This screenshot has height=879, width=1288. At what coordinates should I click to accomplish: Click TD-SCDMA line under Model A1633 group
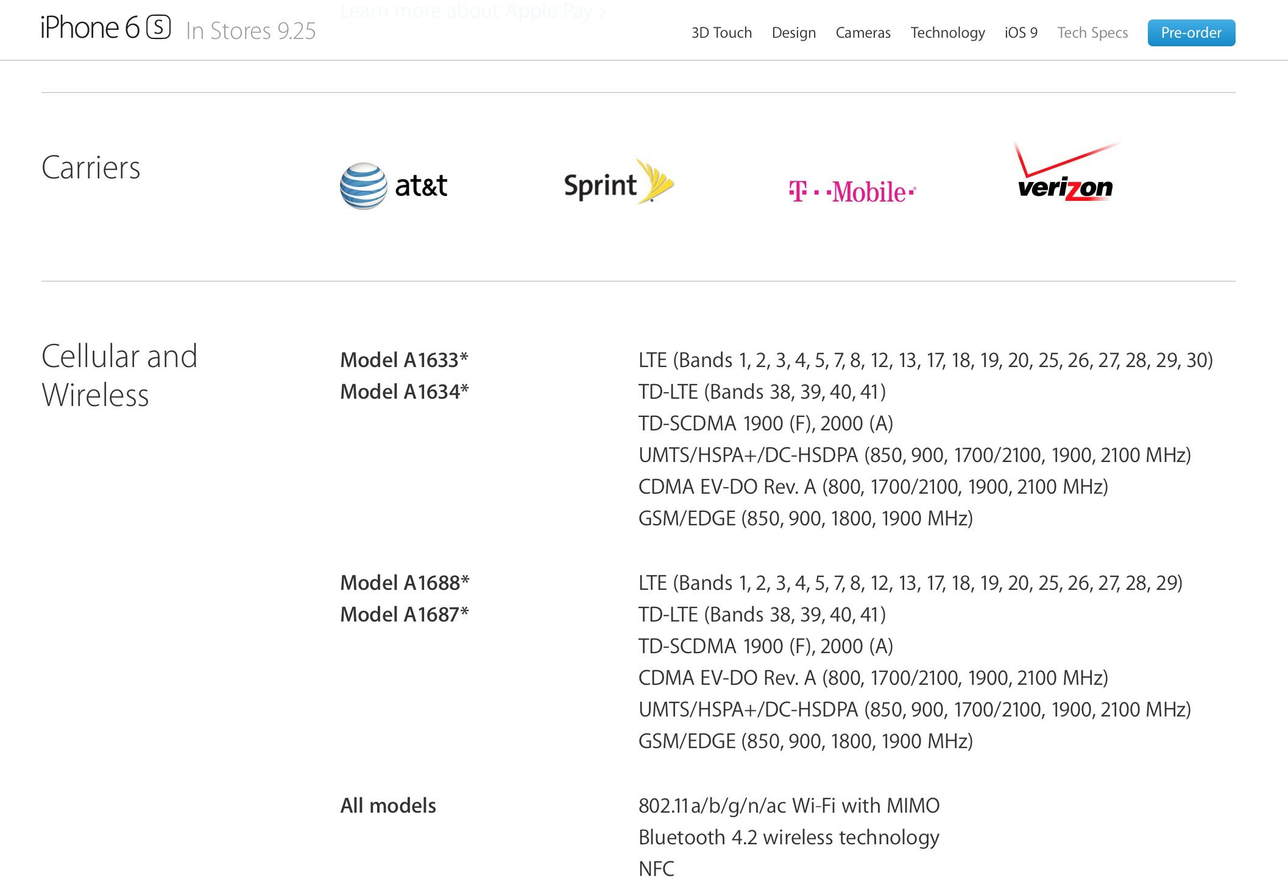[x=765, y=424]
